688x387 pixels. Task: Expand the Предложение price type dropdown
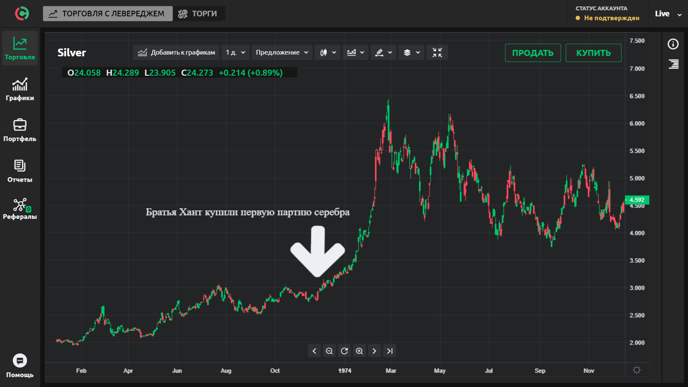pyautogui.click(x=282, y=52)
